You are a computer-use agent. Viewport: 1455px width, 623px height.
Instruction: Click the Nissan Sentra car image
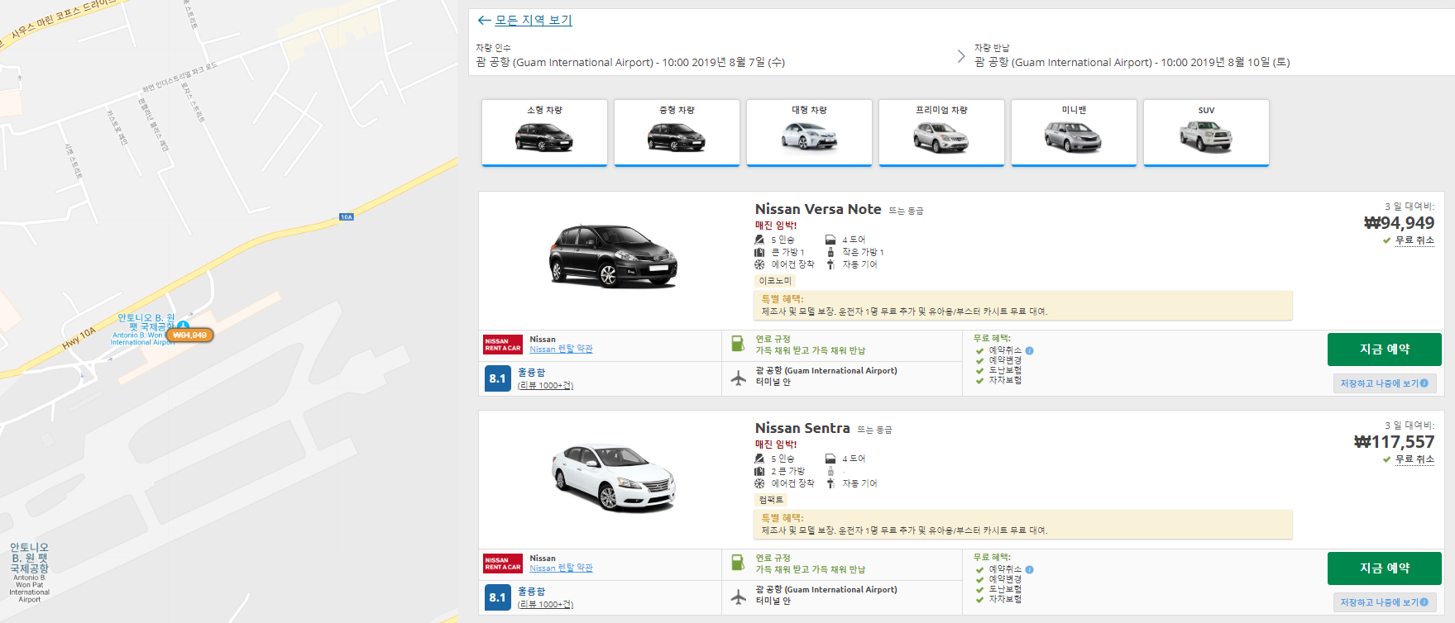point(613,477)
